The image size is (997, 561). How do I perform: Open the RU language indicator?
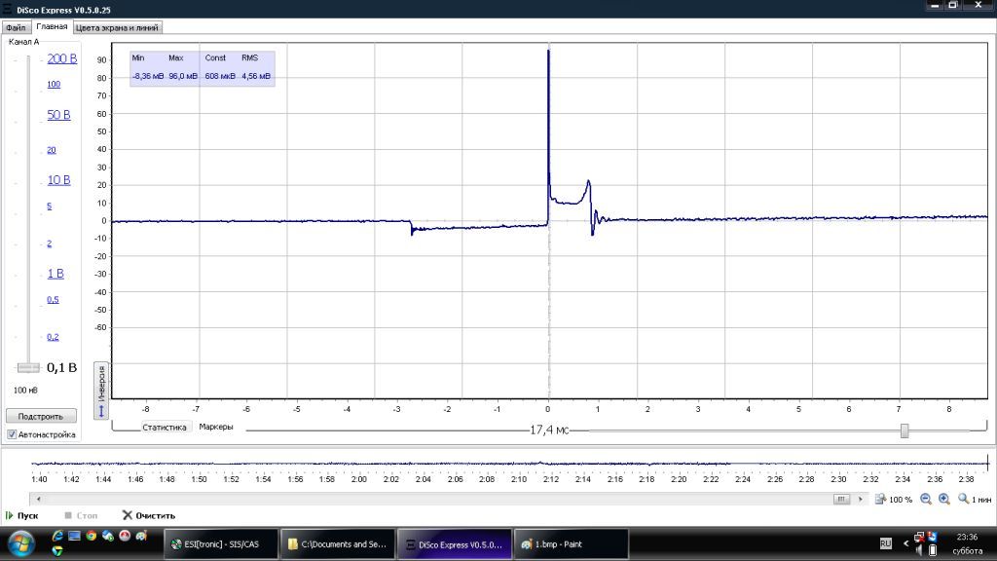coord(886,543)
